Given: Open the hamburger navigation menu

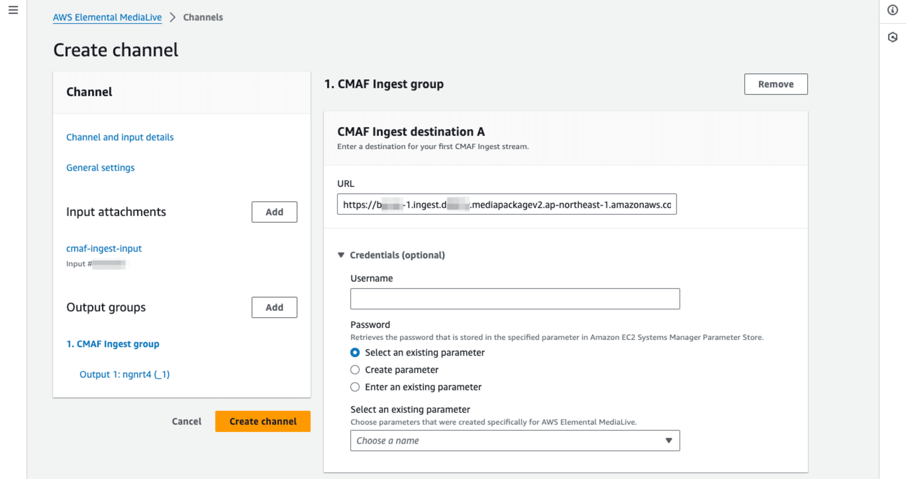Looking at the screenshot, I should [x=13, y=10].
